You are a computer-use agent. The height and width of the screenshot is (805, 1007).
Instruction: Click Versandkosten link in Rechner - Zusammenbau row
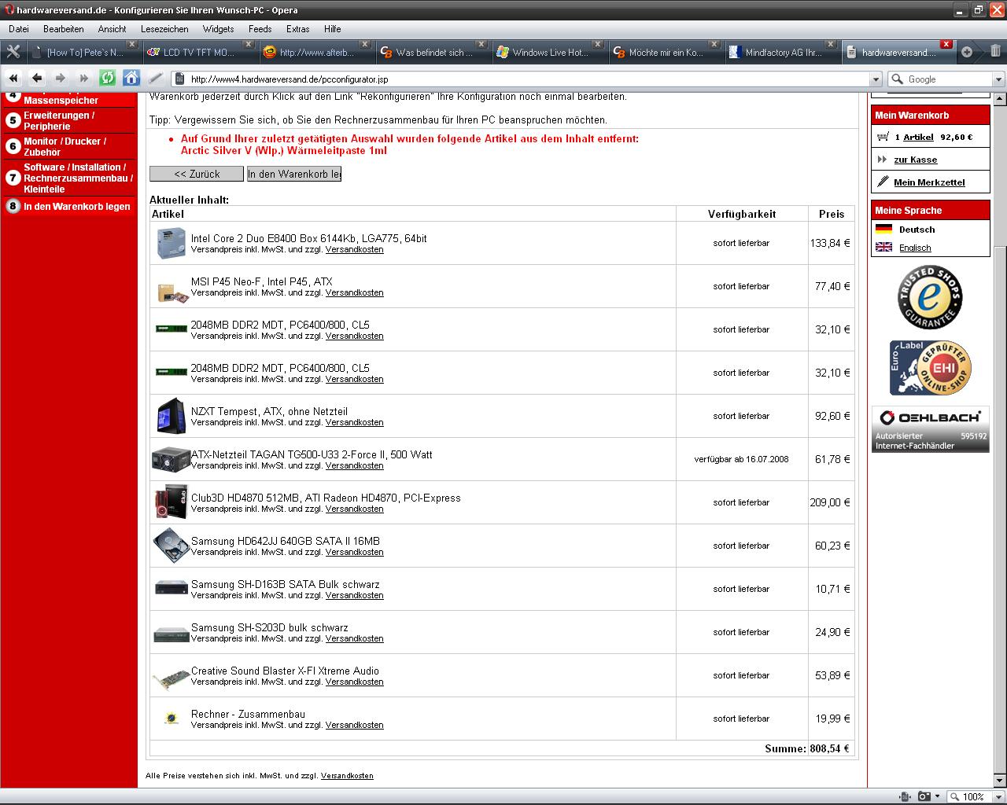click(354, 725)
